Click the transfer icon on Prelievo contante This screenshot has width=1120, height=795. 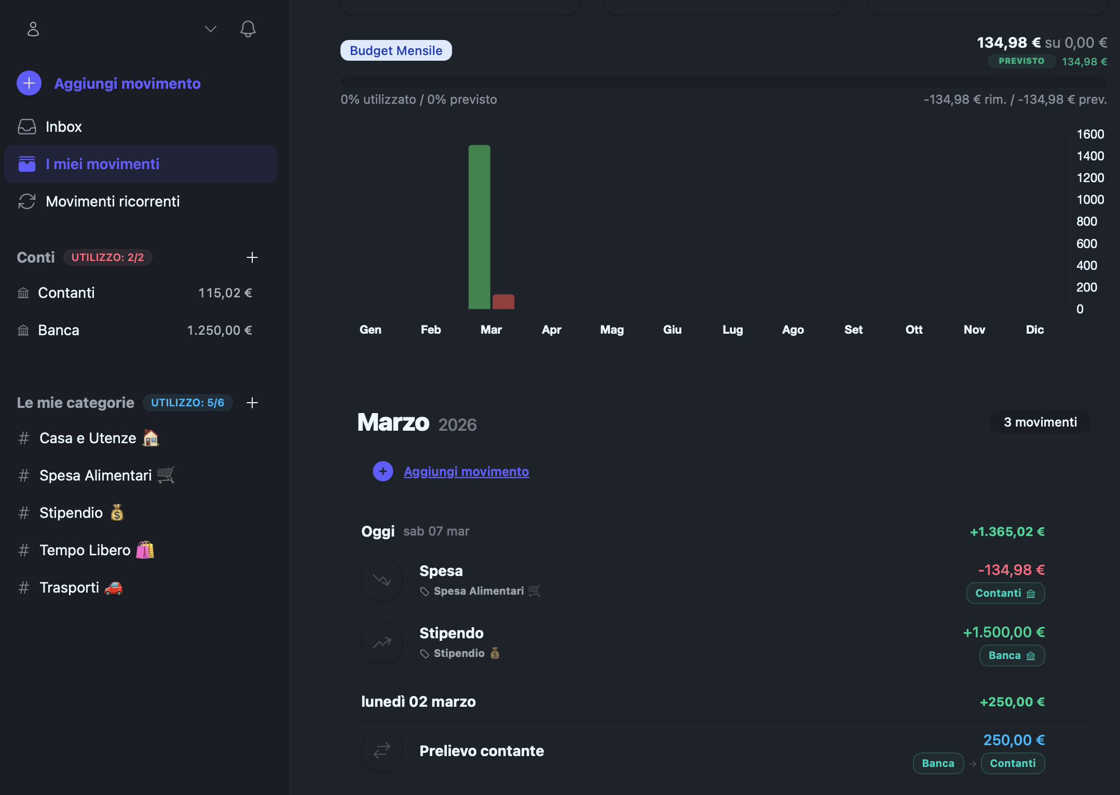click(381, 750)
